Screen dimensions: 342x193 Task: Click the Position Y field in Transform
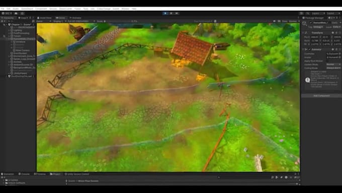pos(326,37)
